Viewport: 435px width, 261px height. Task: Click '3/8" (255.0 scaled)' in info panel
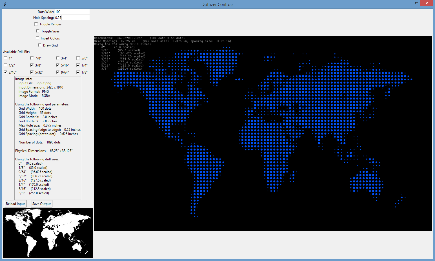coord(34,193)
